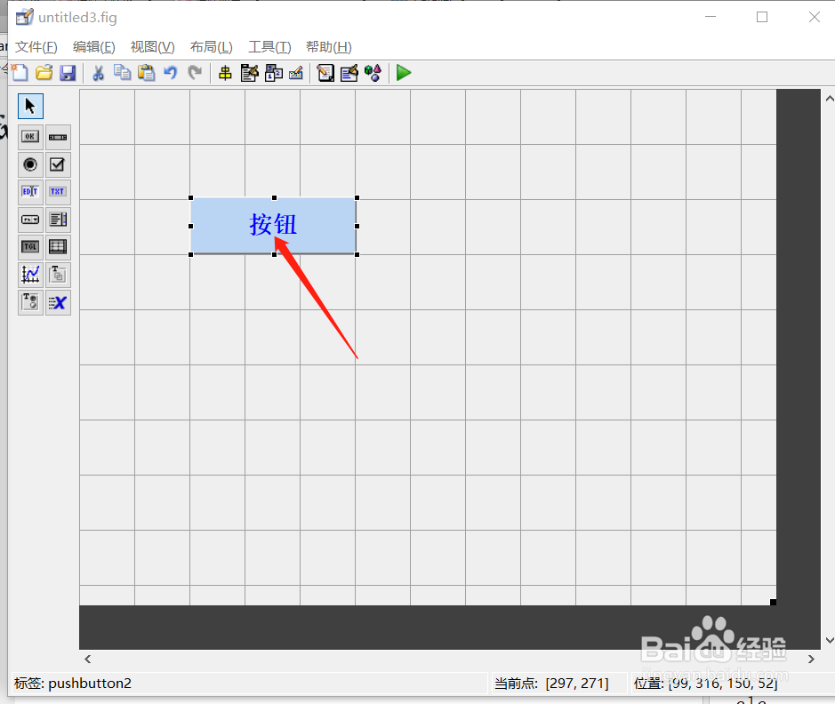Paste component from clipboard

pos(147,73)
